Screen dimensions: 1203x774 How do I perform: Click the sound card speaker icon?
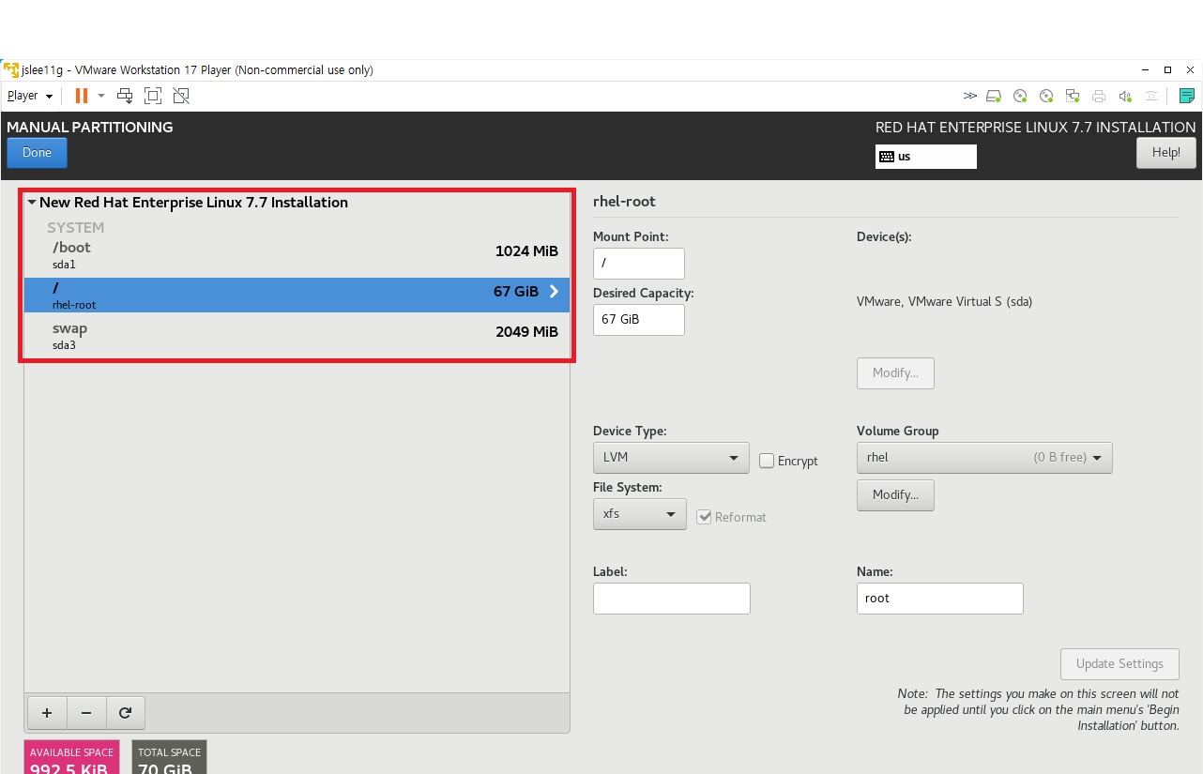1125,96
